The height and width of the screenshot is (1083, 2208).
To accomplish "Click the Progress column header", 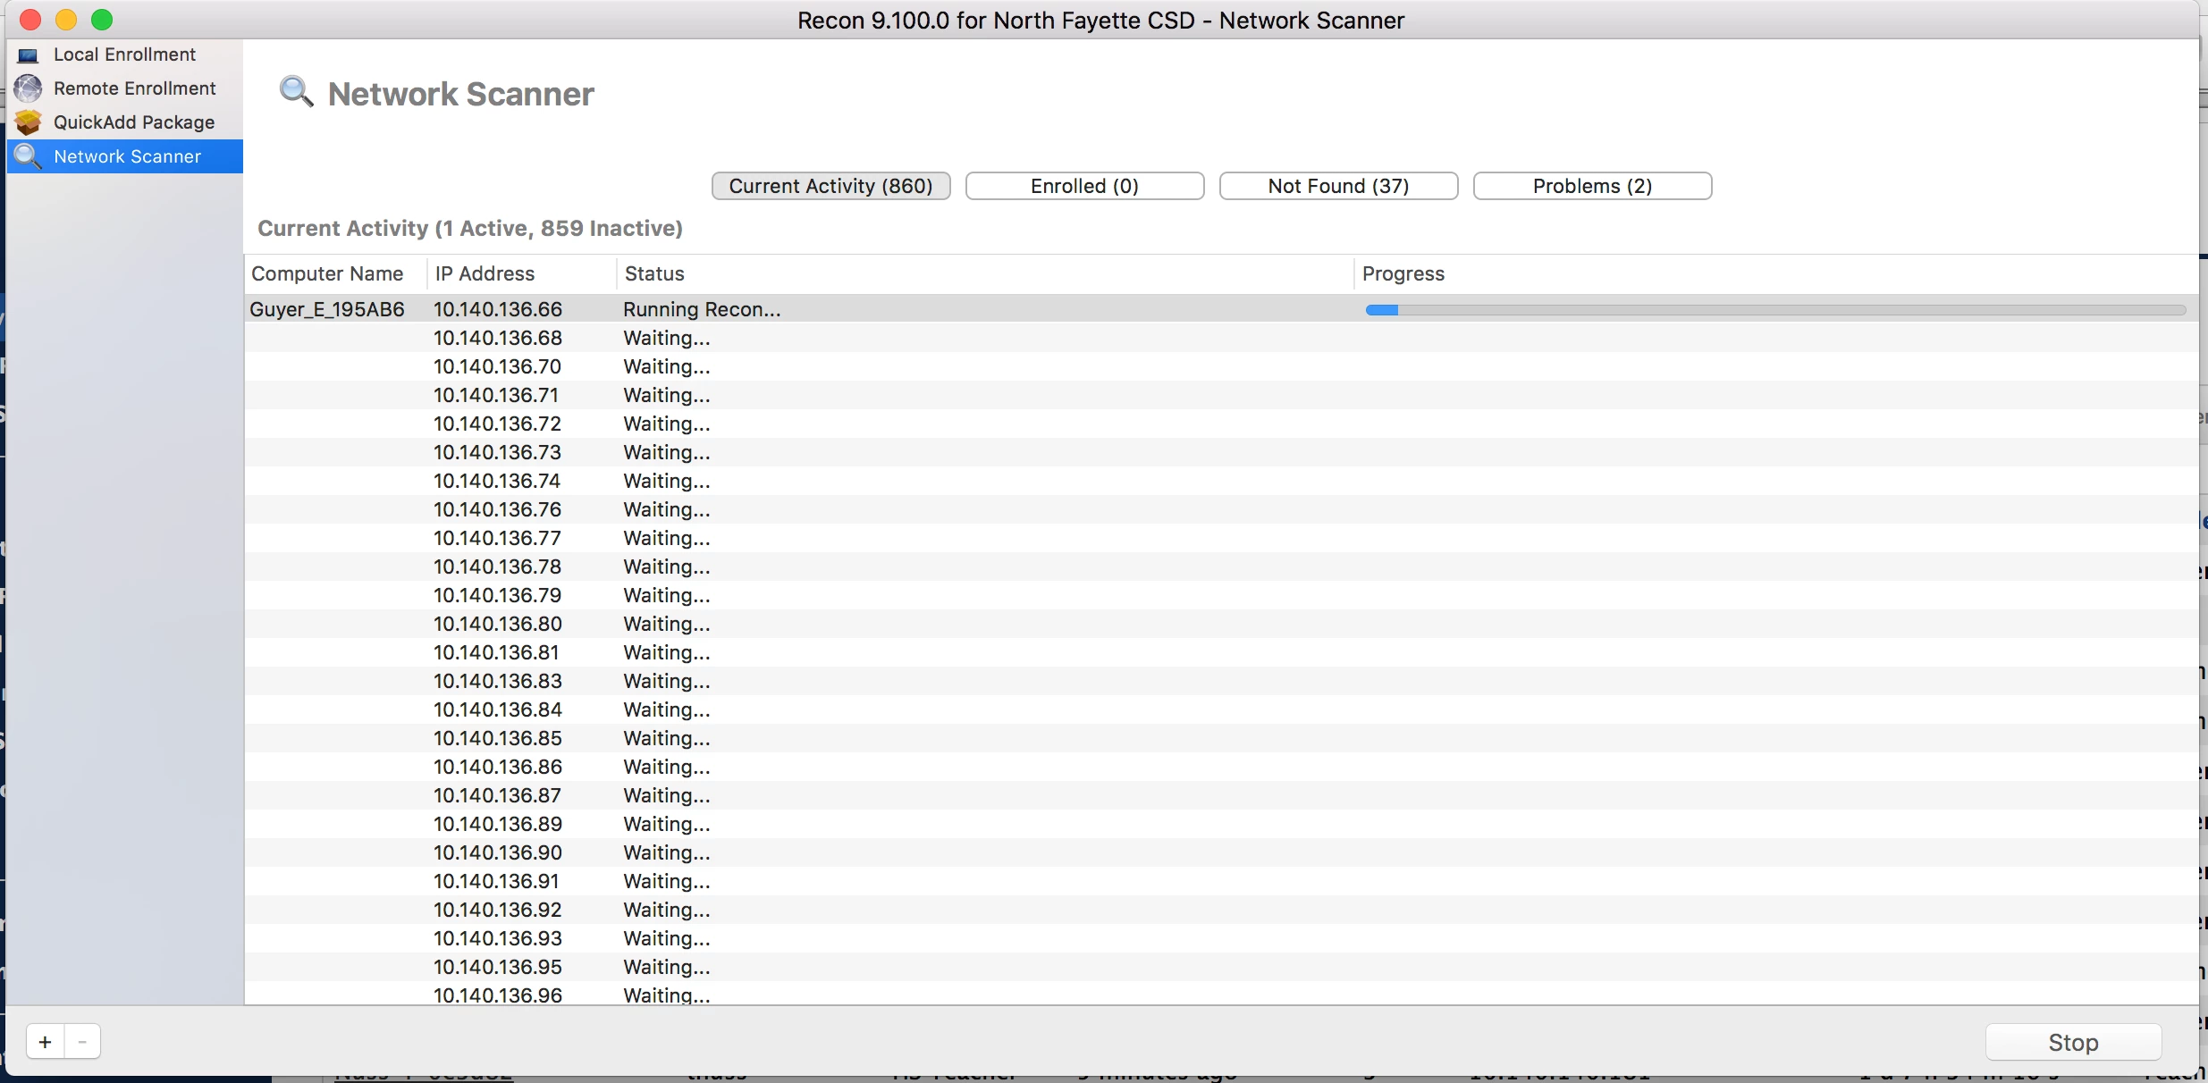I will coord(1403,273).
